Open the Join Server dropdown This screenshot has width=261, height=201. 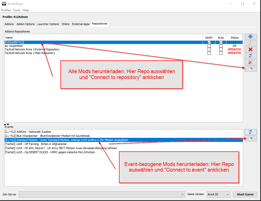tap(182, 195)
